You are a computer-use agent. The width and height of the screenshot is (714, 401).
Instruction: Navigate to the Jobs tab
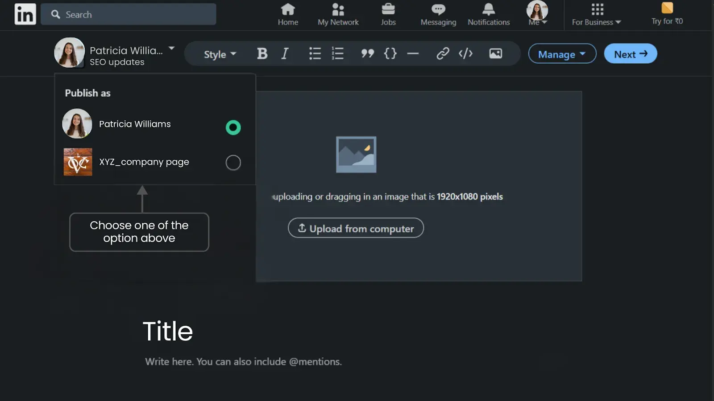click(388, 14)
